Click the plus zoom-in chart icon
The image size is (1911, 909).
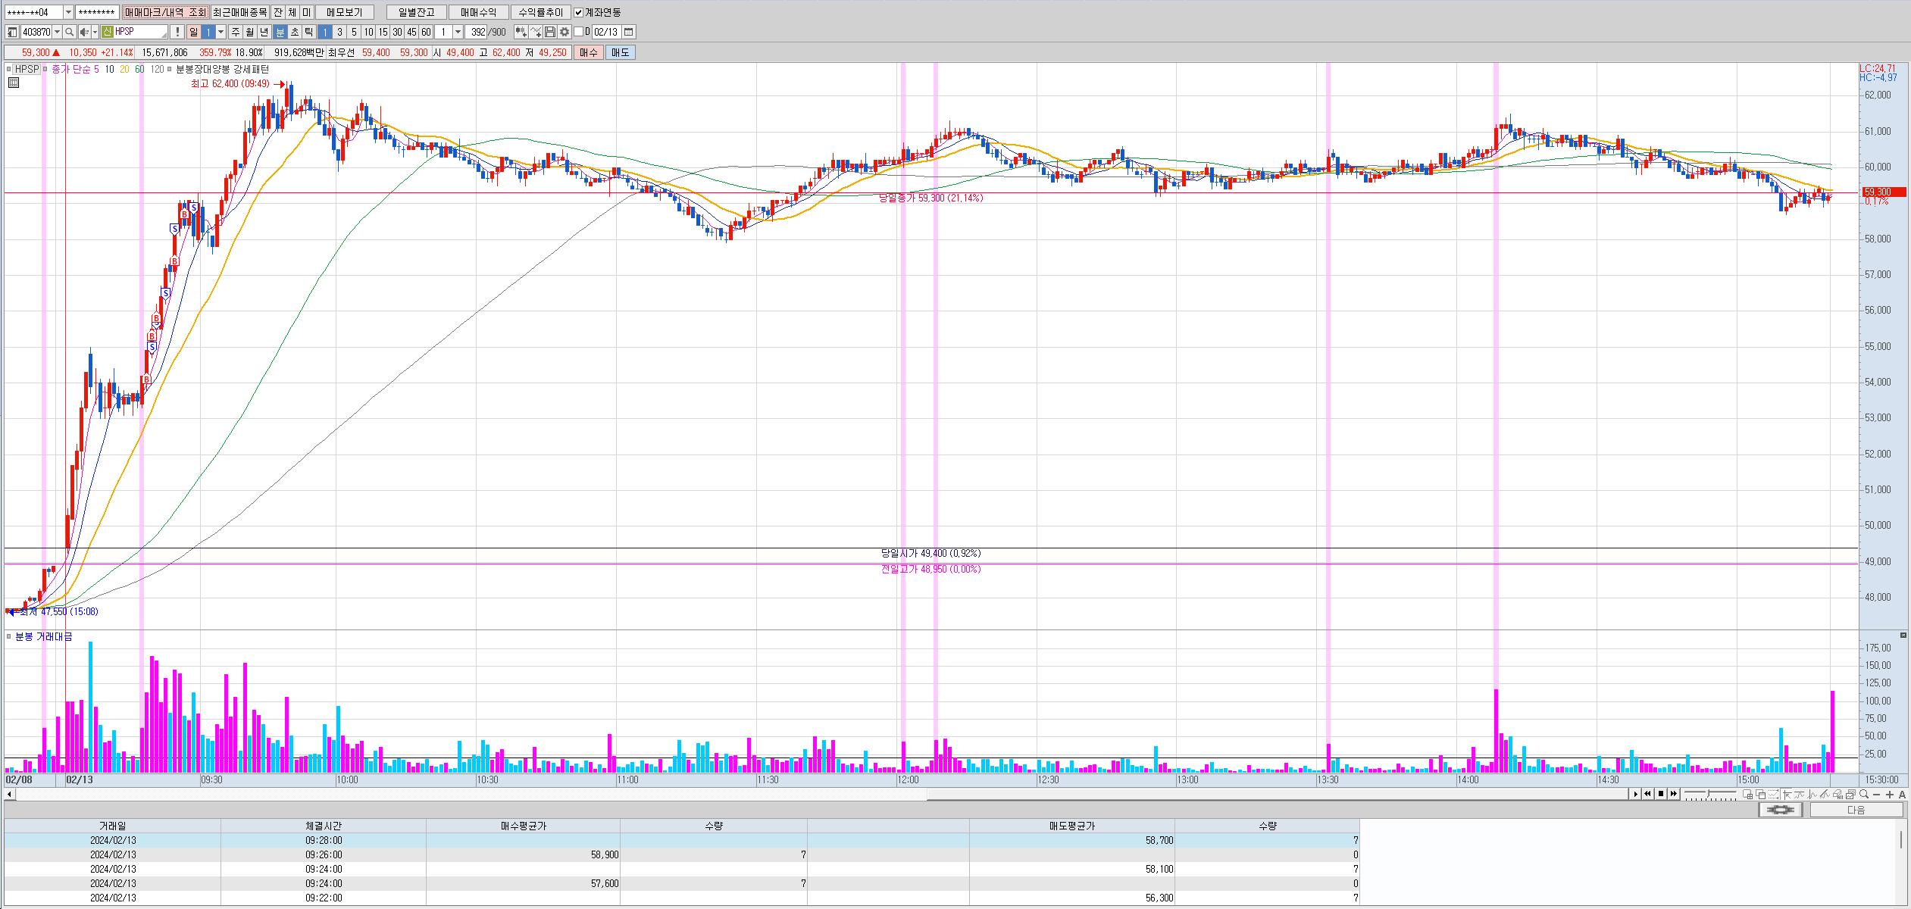click(1890, 795)
